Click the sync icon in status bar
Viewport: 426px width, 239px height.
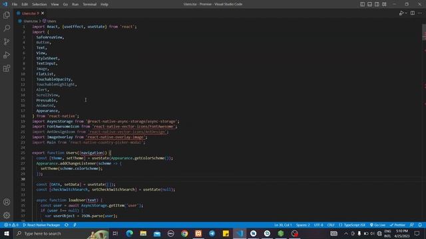point(67,225)
